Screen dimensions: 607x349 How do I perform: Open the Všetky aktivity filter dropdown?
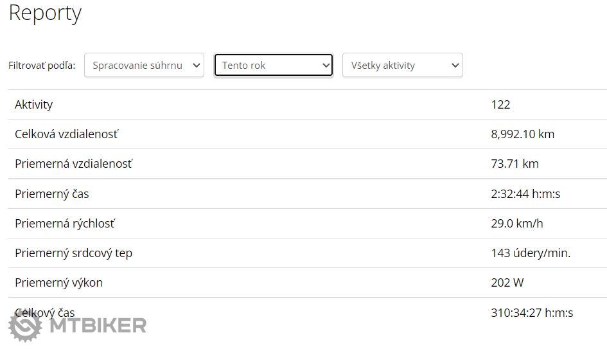point(402,65)
